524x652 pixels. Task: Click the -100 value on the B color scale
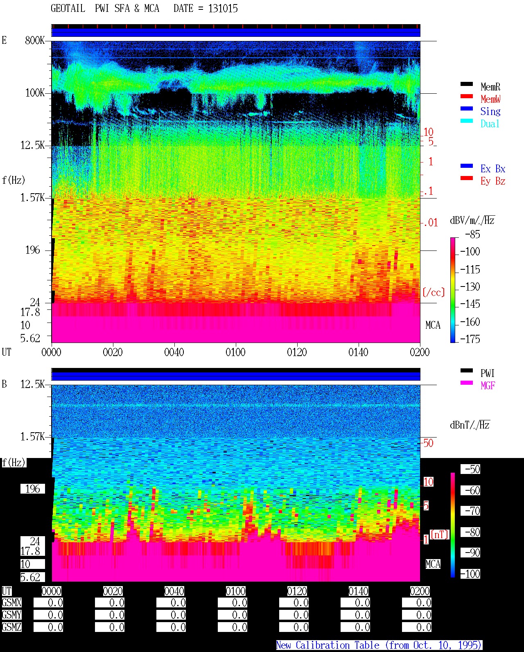[x=470, y=574]
